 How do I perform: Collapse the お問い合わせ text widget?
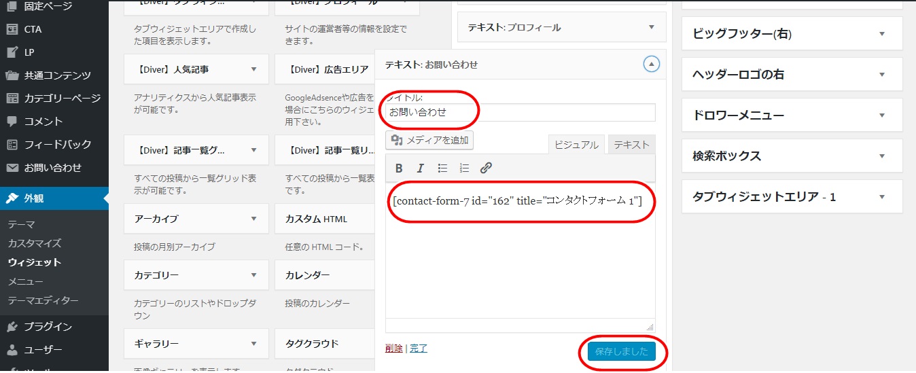[x=651, y=65]
